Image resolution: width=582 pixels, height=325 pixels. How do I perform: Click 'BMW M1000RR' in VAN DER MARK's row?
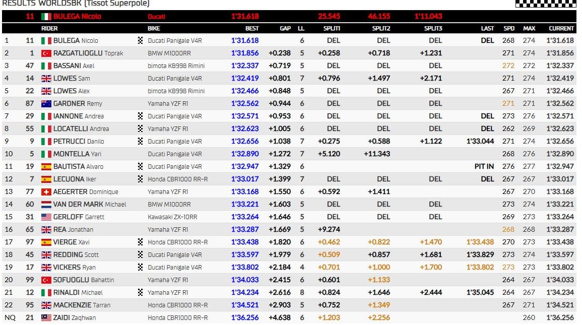(x=169, y=205)
